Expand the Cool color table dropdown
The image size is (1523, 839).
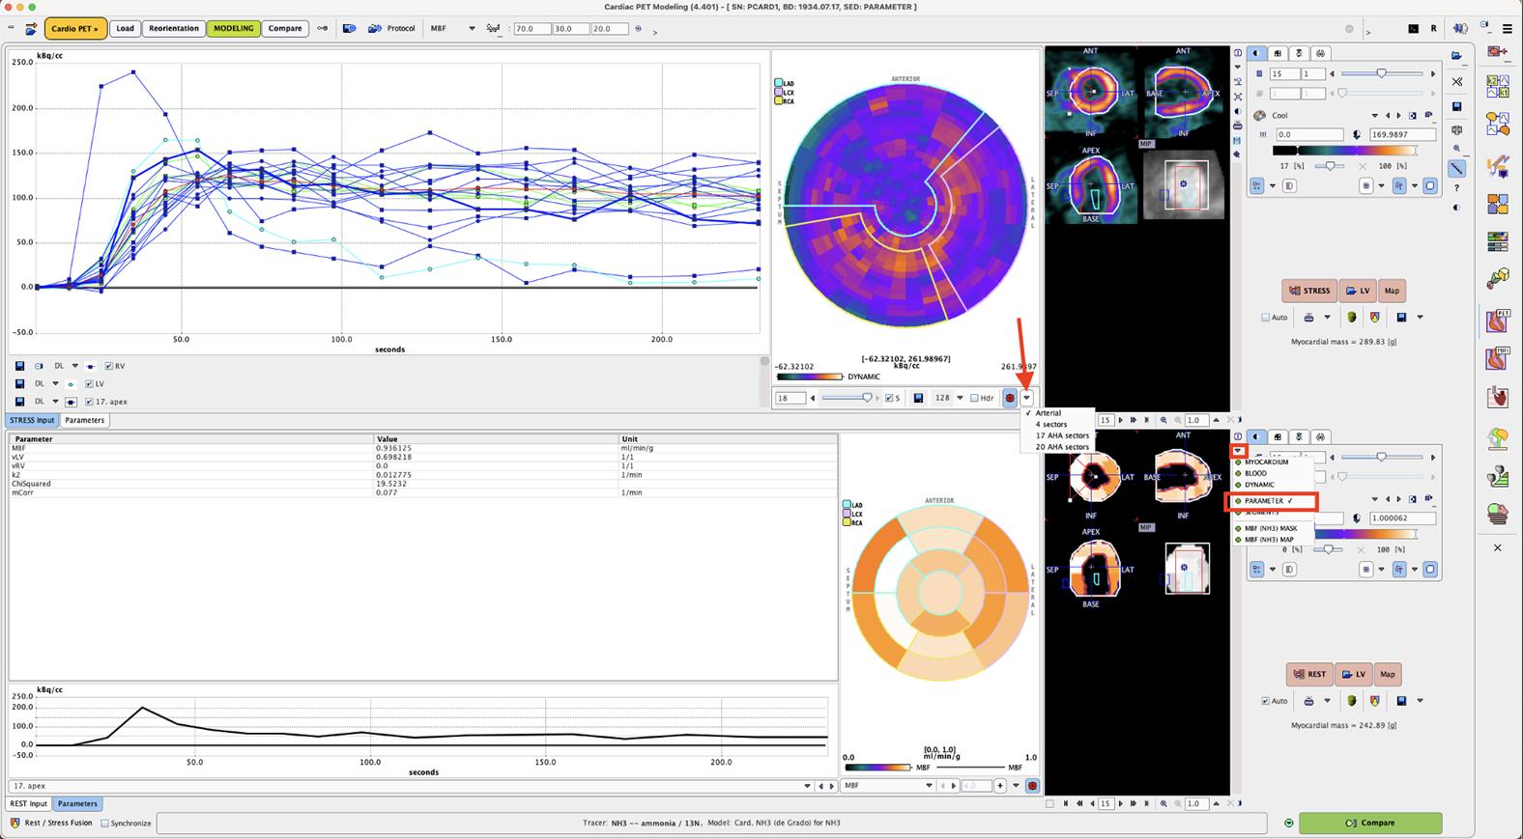pyautogui.click(x=1374, y=116)
